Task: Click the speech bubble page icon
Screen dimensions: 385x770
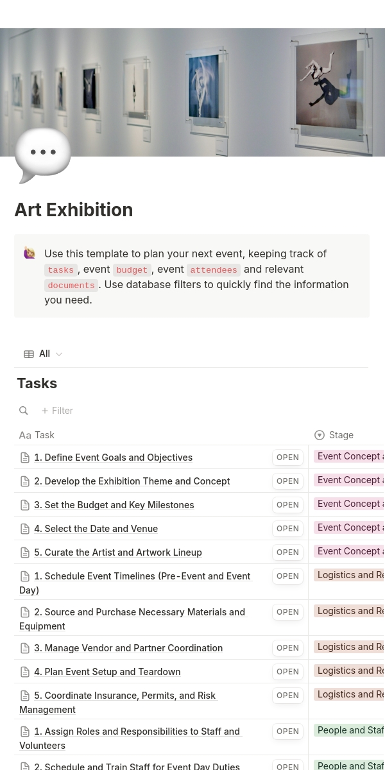Action: pos(43,155)
